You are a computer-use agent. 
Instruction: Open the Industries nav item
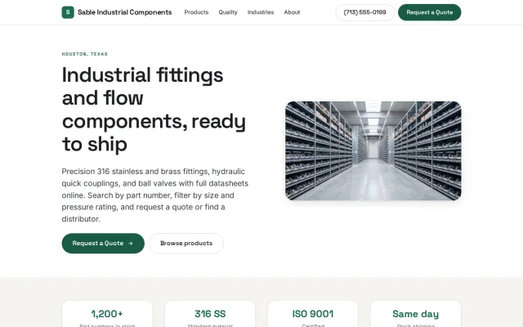261,12
